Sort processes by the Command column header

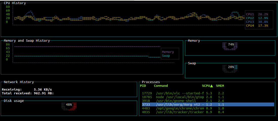161,86
